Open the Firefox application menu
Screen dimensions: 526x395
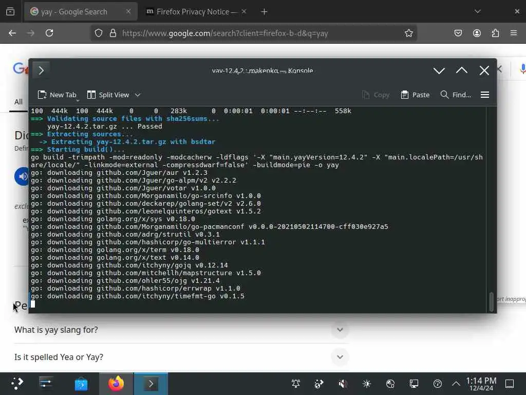[x=514, y=33]
